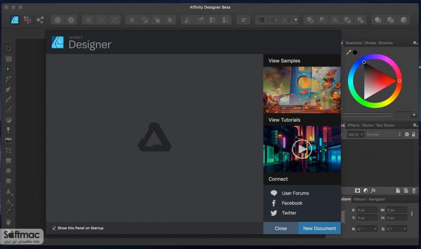Screen dimensions: 421x249
Task: Click the boolean Subtract operation toolbar icon
Action: click(323, 20)
